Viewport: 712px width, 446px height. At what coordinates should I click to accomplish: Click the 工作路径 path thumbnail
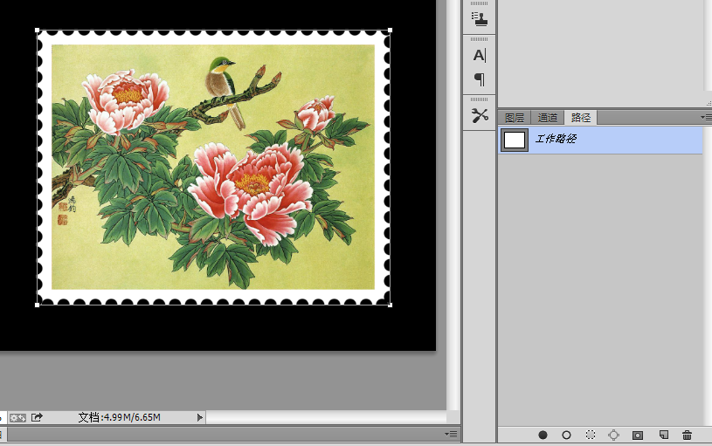coord(515,140)
